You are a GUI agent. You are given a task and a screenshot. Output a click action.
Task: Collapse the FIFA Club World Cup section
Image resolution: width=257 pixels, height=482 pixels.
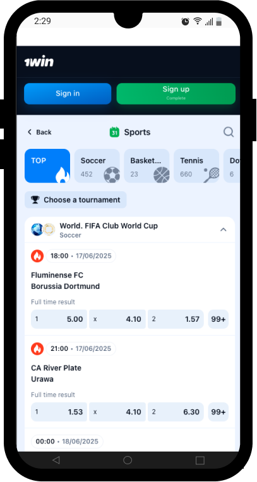(x=224, y=230)
